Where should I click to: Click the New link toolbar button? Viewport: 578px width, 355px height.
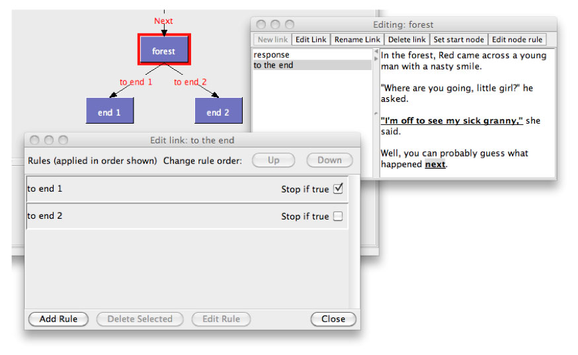click(272, 40)
